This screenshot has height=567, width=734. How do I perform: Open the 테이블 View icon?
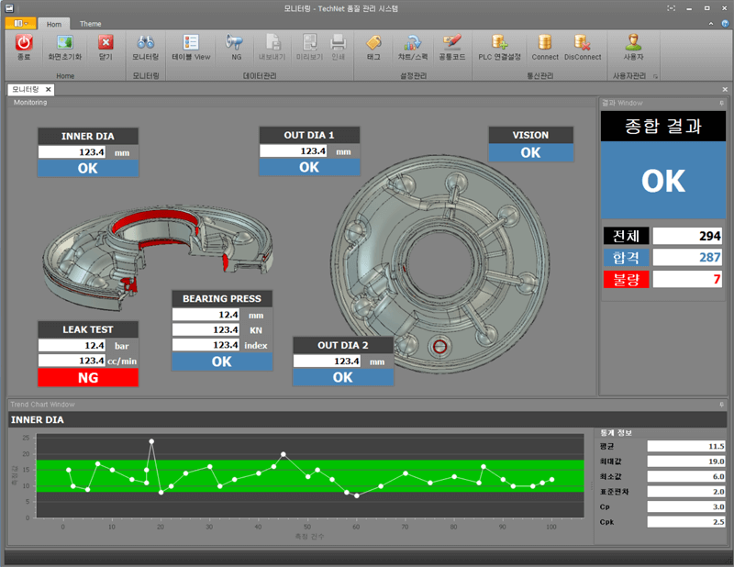coord(191,43)
